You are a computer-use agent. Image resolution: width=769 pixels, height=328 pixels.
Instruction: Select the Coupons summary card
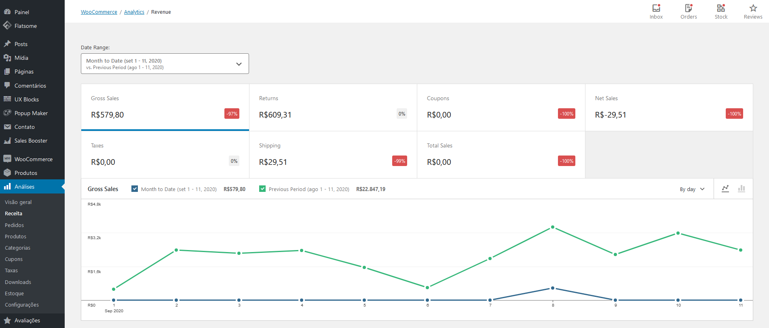(501, 107)
